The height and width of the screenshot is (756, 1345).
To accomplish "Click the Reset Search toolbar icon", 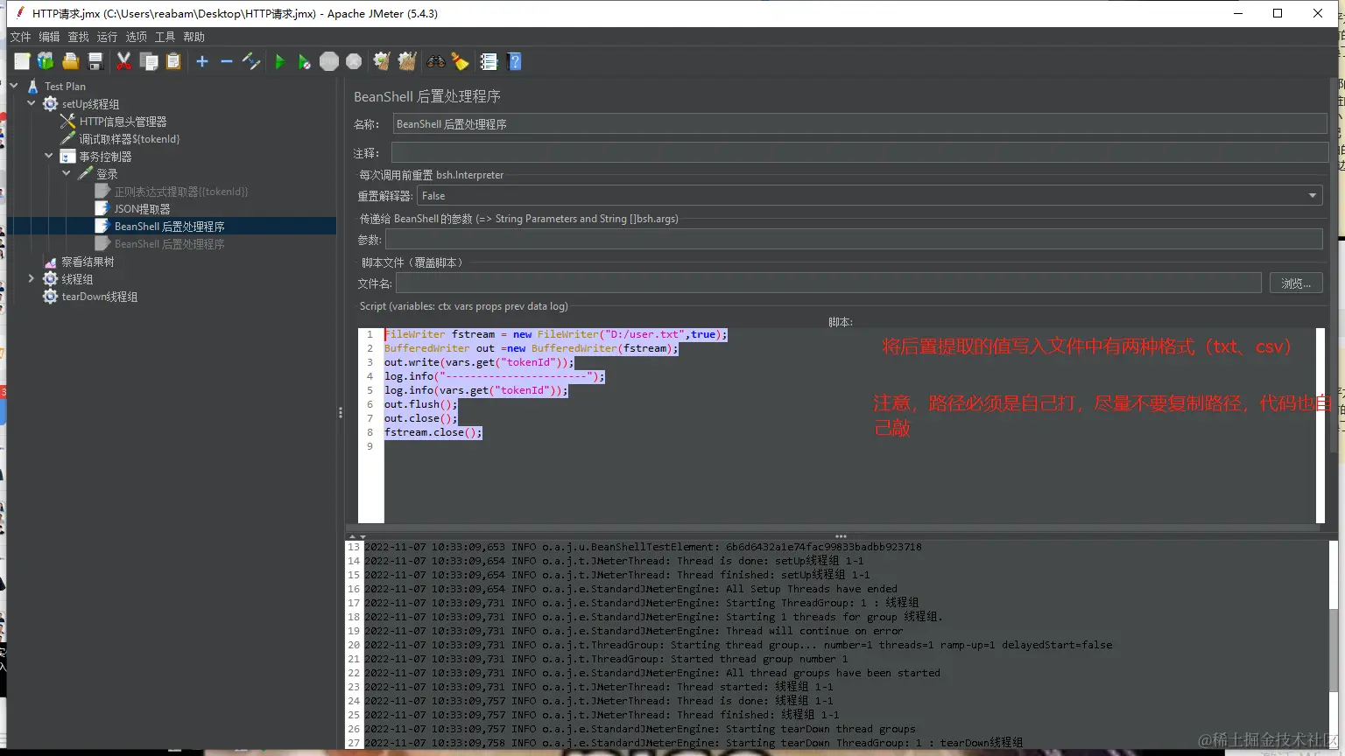I will pos(460,61).
